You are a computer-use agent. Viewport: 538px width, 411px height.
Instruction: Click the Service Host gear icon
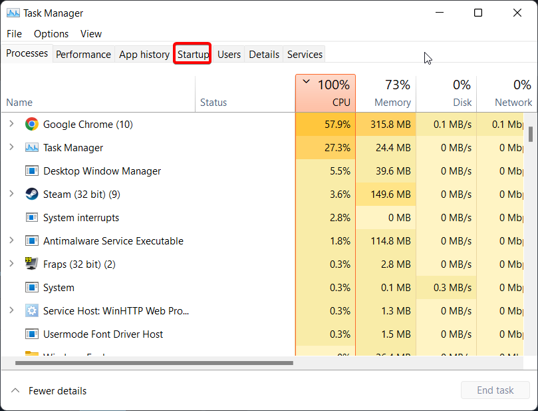(x=31, y=311)
